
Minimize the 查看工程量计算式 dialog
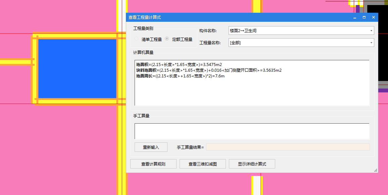tap(354, 17)
